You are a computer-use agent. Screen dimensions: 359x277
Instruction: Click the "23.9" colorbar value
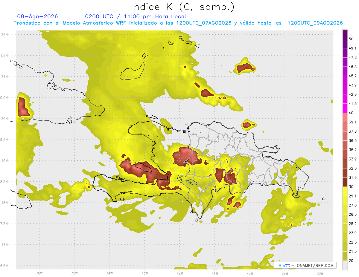pos(353,233)
